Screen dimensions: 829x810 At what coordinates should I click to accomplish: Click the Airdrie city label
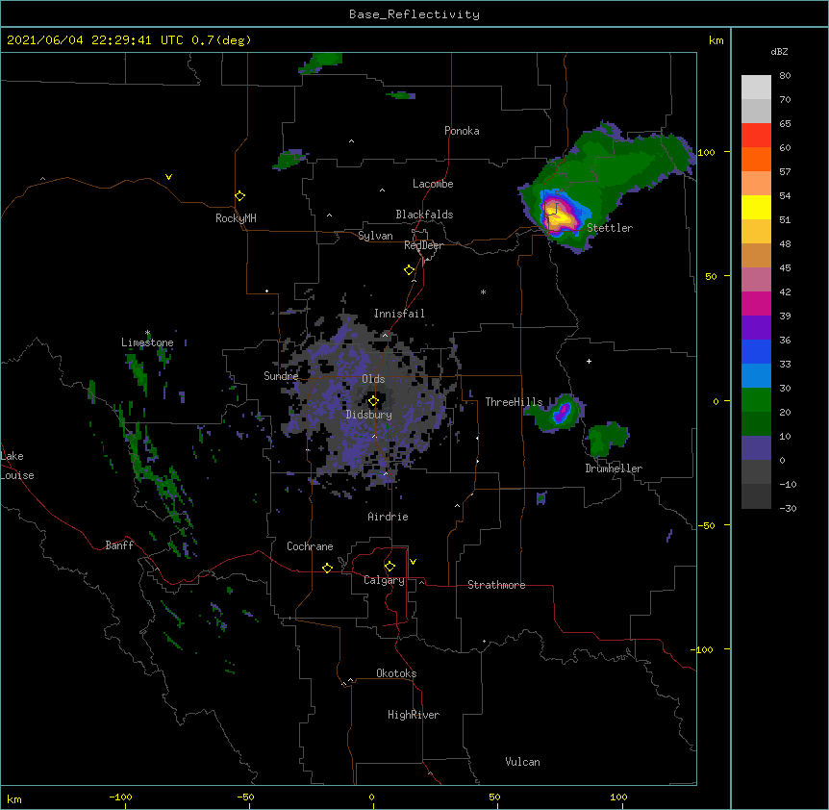389,517
